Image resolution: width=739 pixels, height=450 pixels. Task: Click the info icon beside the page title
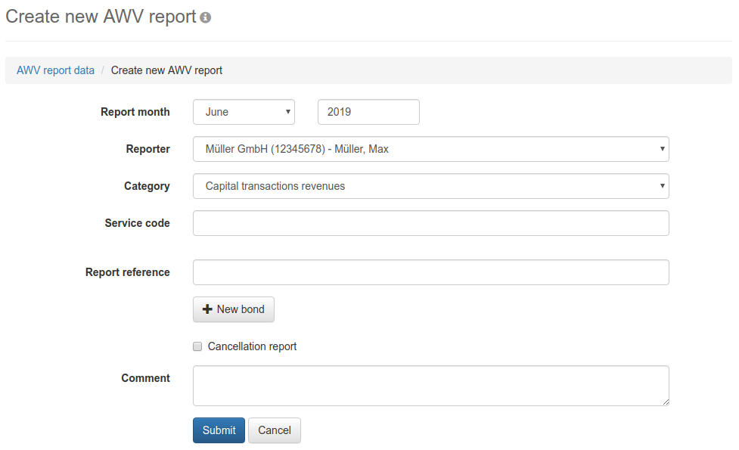(205, 17)
